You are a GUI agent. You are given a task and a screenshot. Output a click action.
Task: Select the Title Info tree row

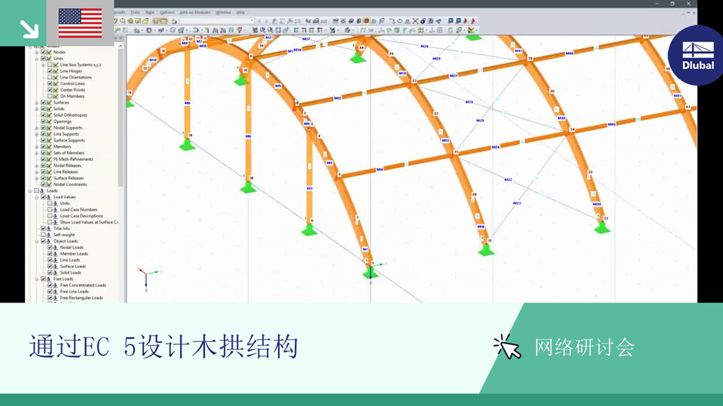click(x=61, y=228)
